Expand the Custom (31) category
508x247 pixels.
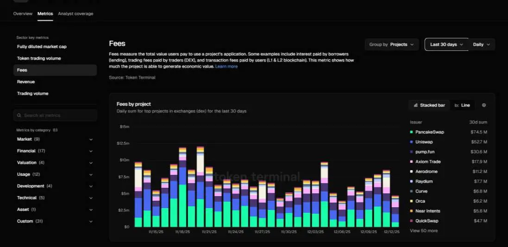tap(55, 221)
